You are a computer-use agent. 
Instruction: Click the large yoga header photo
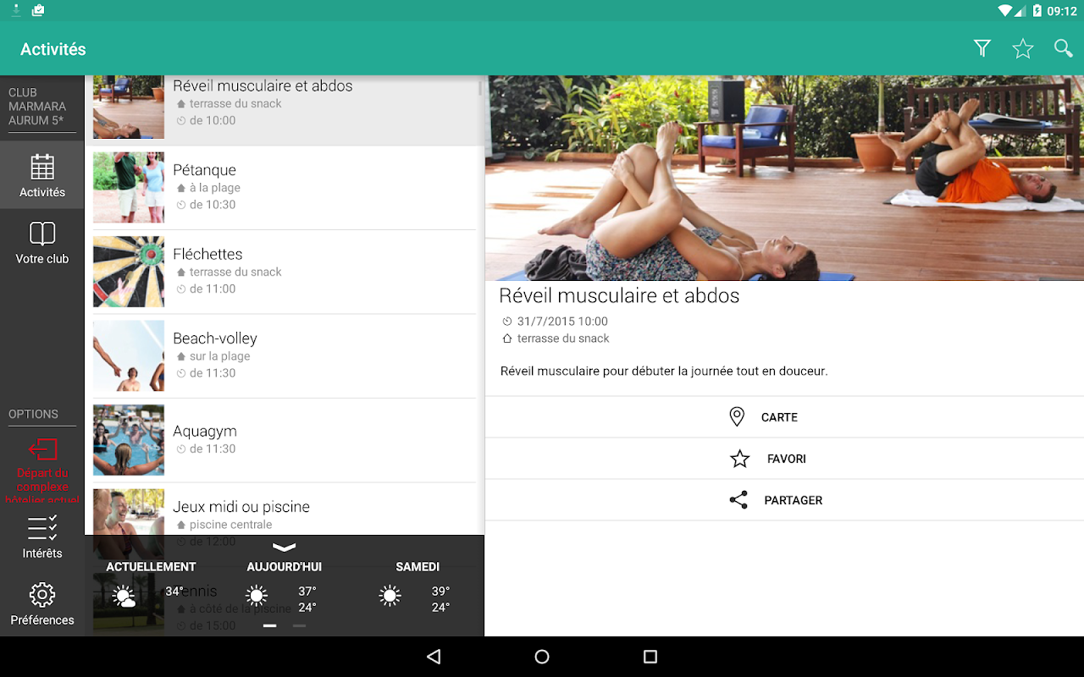pos(784,178)
